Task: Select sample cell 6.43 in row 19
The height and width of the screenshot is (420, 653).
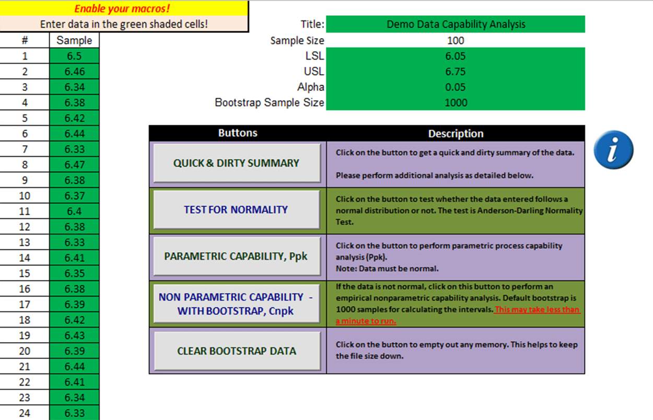Action: coord(74,335)
